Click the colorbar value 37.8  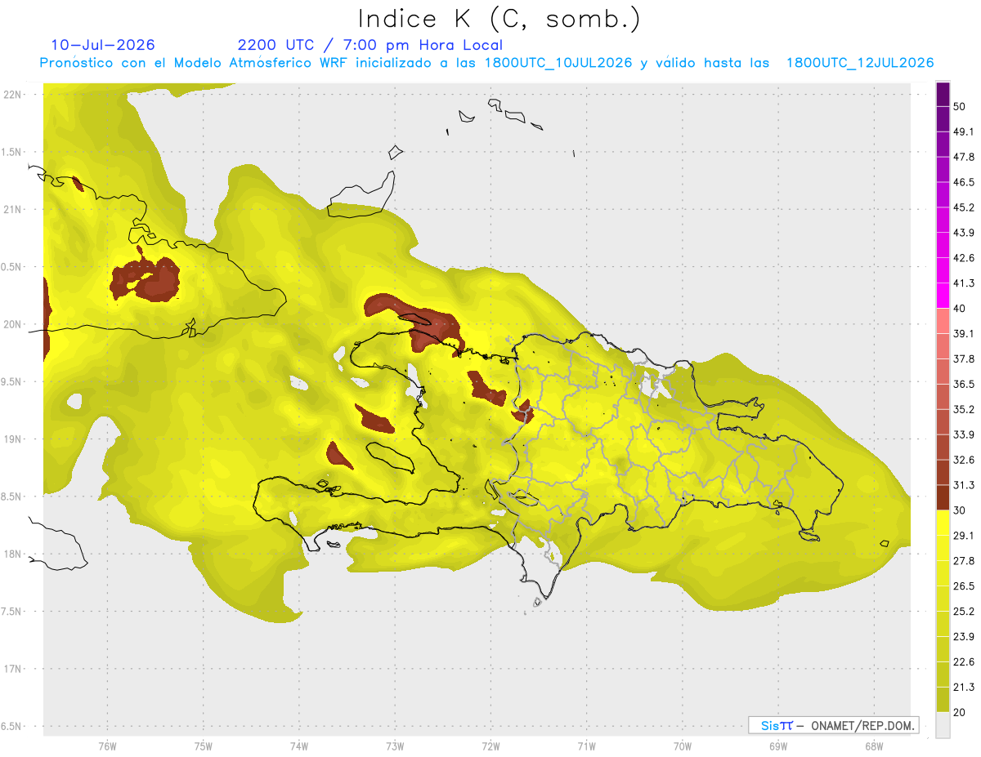click(965, 358)
